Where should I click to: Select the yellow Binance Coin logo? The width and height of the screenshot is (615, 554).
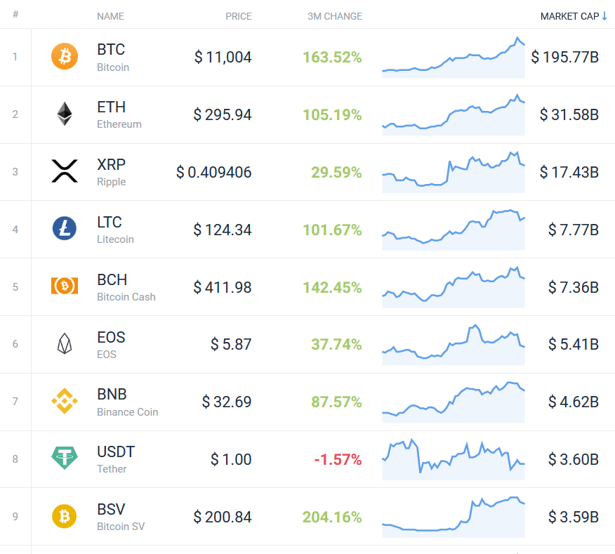(x=65, y=401)
